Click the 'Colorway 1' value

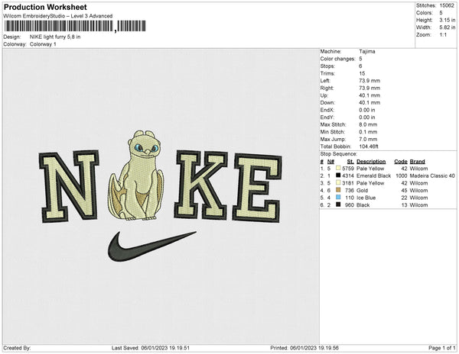click(x=43, y=44)
